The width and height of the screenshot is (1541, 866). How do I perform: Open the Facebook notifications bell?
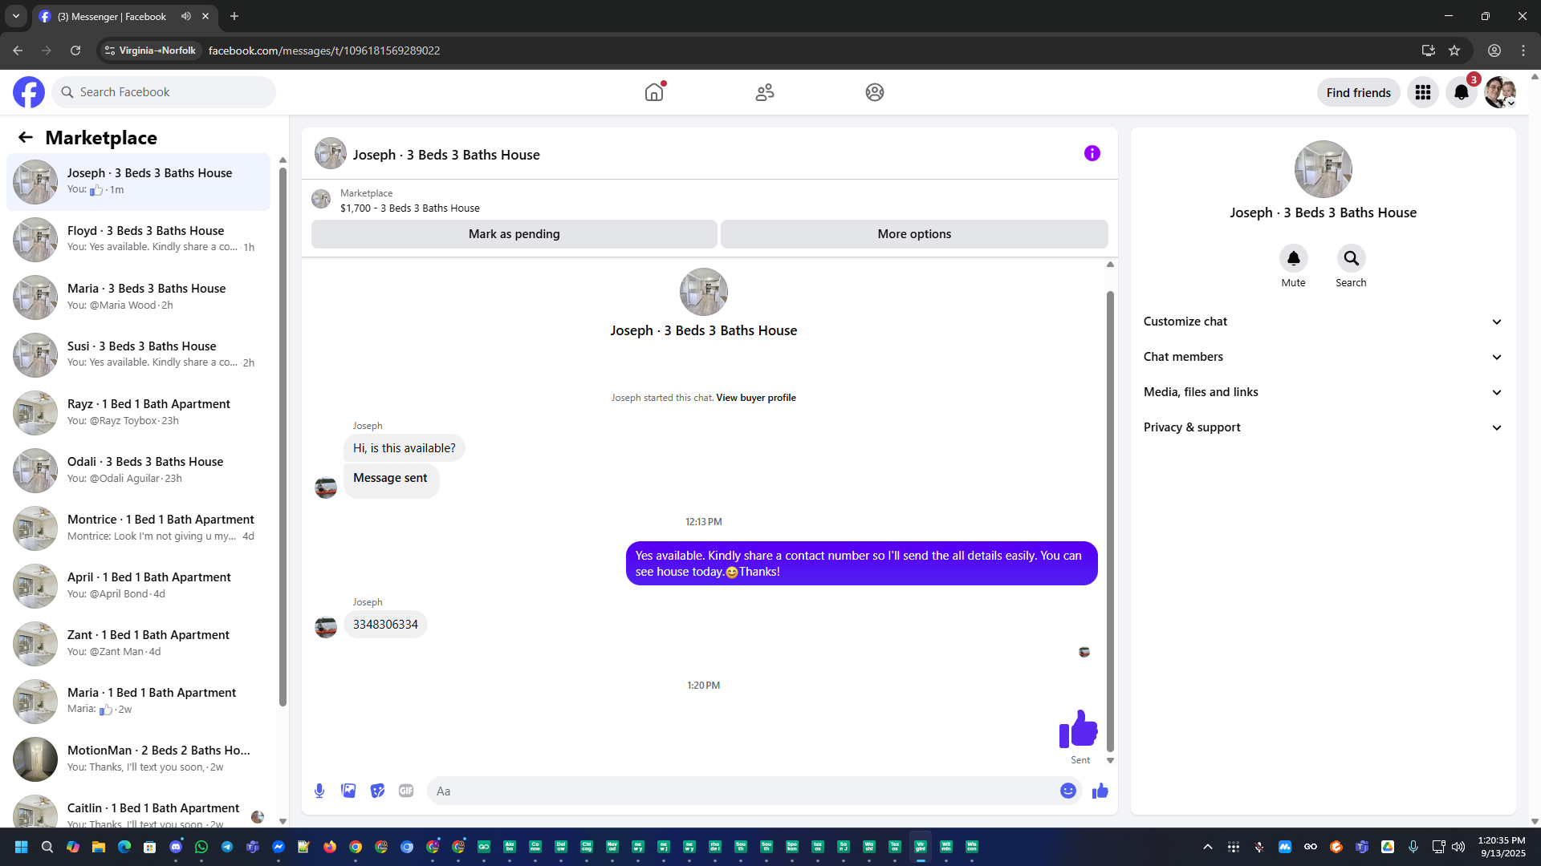point(1461,92)
